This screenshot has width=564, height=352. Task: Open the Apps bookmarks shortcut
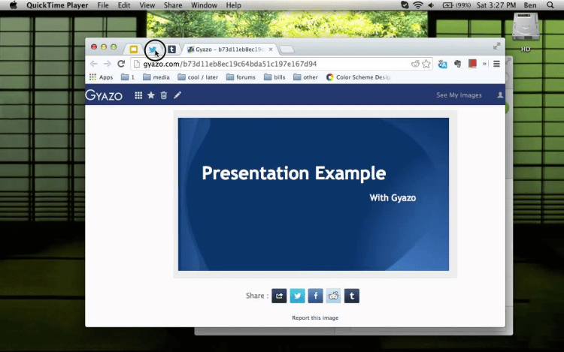(x=101, y=77)
